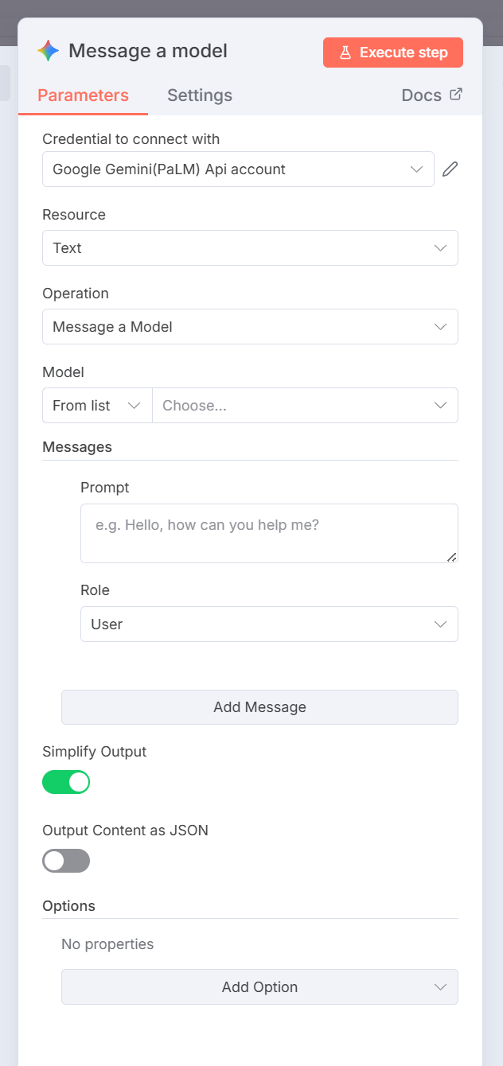Click the external link icon beside Docs

tap(456, 94)
